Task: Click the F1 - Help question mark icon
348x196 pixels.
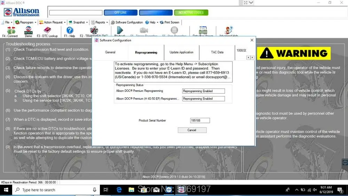Action: click(x=70, y=30)
